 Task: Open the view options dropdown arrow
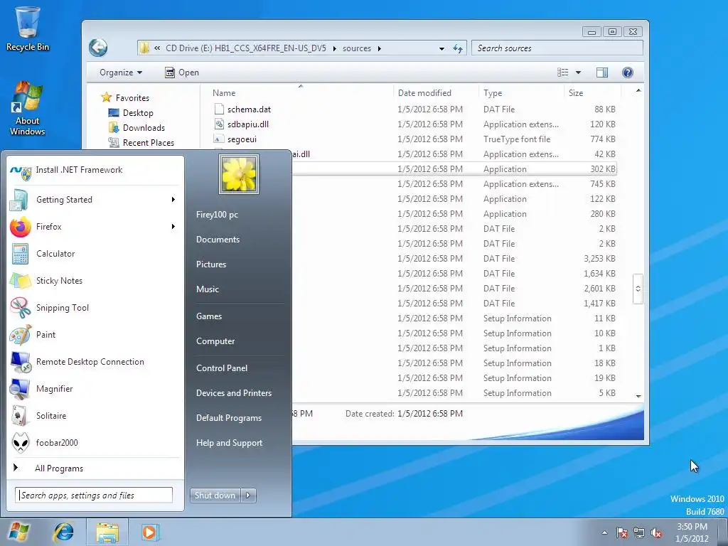click(579, 73)
